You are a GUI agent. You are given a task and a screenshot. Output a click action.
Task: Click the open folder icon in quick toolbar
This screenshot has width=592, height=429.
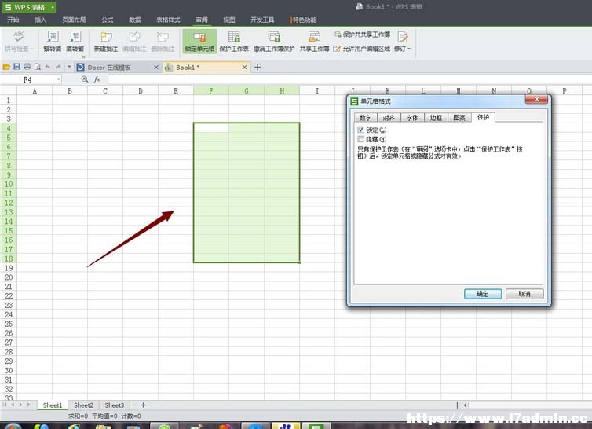click(x=6, y=67)
